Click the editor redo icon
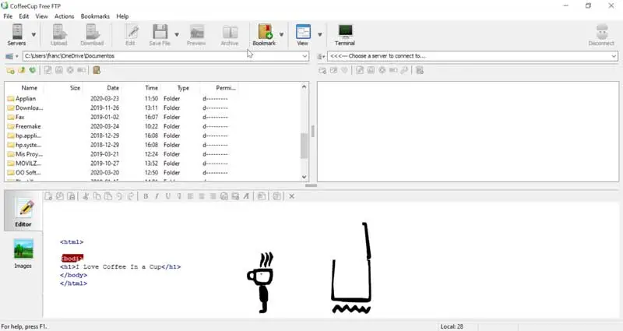Viewport: 623px width, 331px height. [x=130, y=196]
